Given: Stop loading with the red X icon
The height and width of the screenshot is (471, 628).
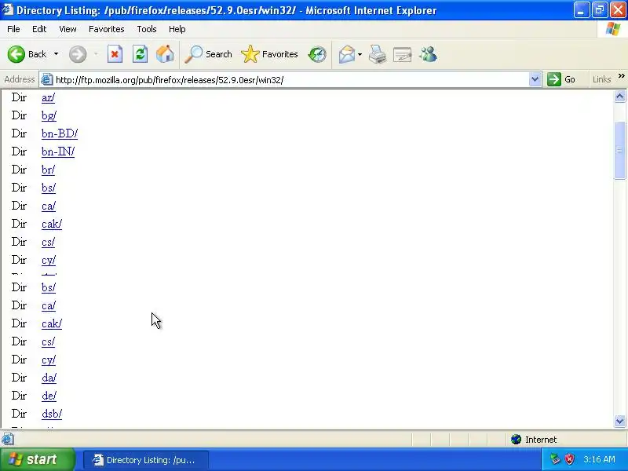Looking at the screenshot, I should (115, 54).
